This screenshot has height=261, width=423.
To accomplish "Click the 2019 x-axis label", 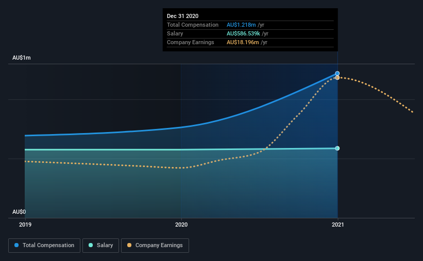I will click(x=25, y=225).
